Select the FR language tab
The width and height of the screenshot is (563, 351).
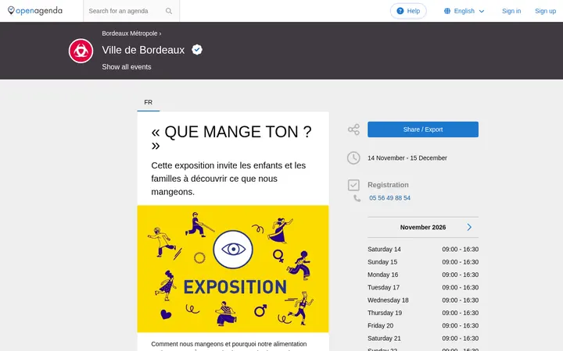149,102
